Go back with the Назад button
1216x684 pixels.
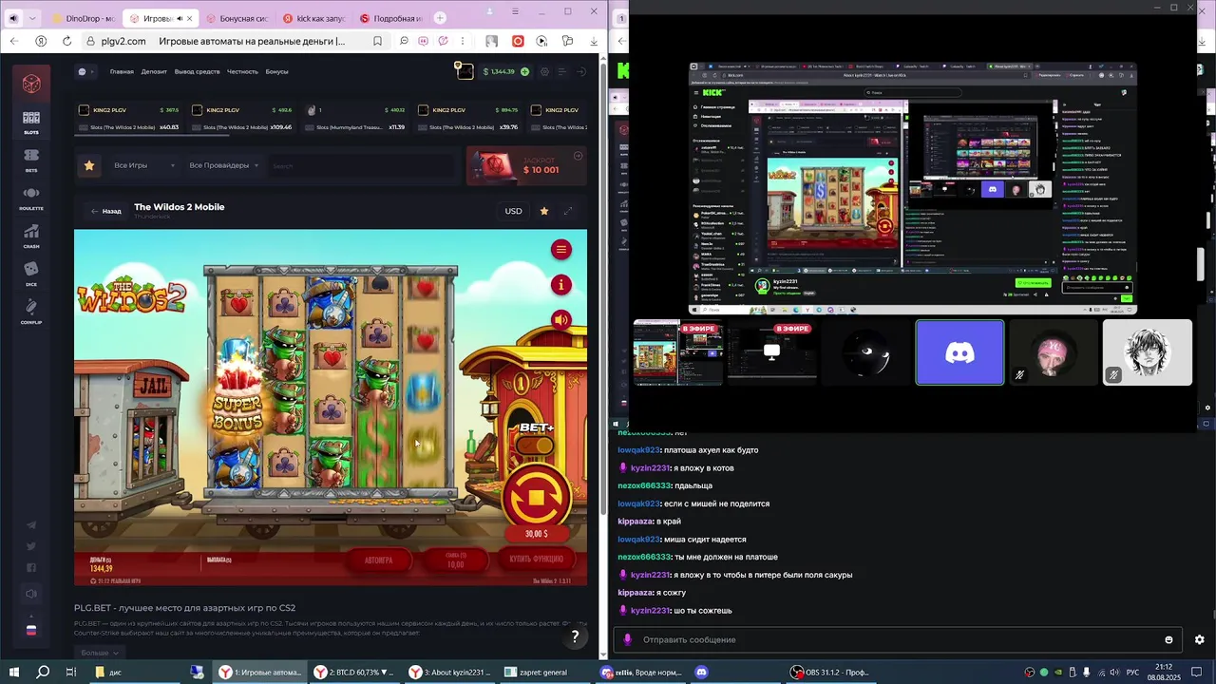tap(106, 211)
